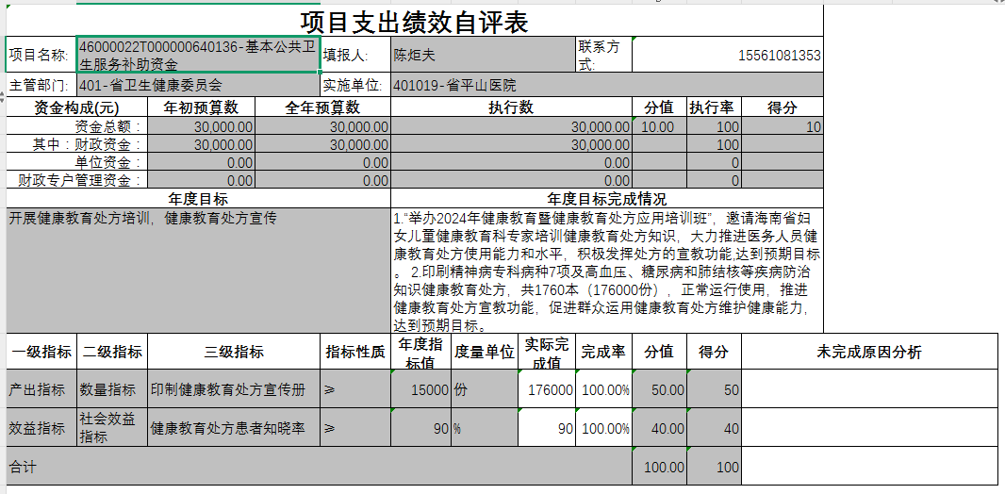Select the 年初预算数 column header cell
This screenshot has width=1005, height=494.
coord(201,107)
